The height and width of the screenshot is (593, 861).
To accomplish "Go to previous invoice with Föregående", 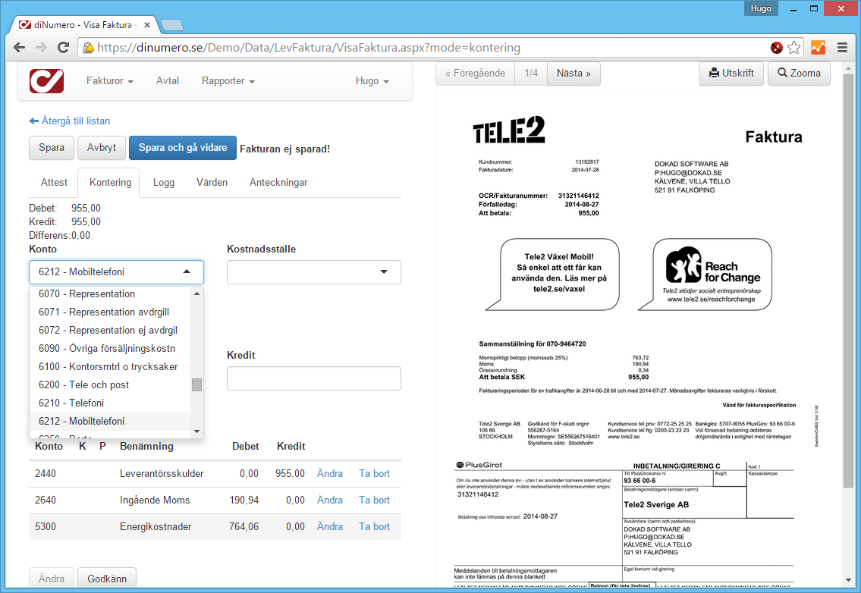I will coord(476,74).
